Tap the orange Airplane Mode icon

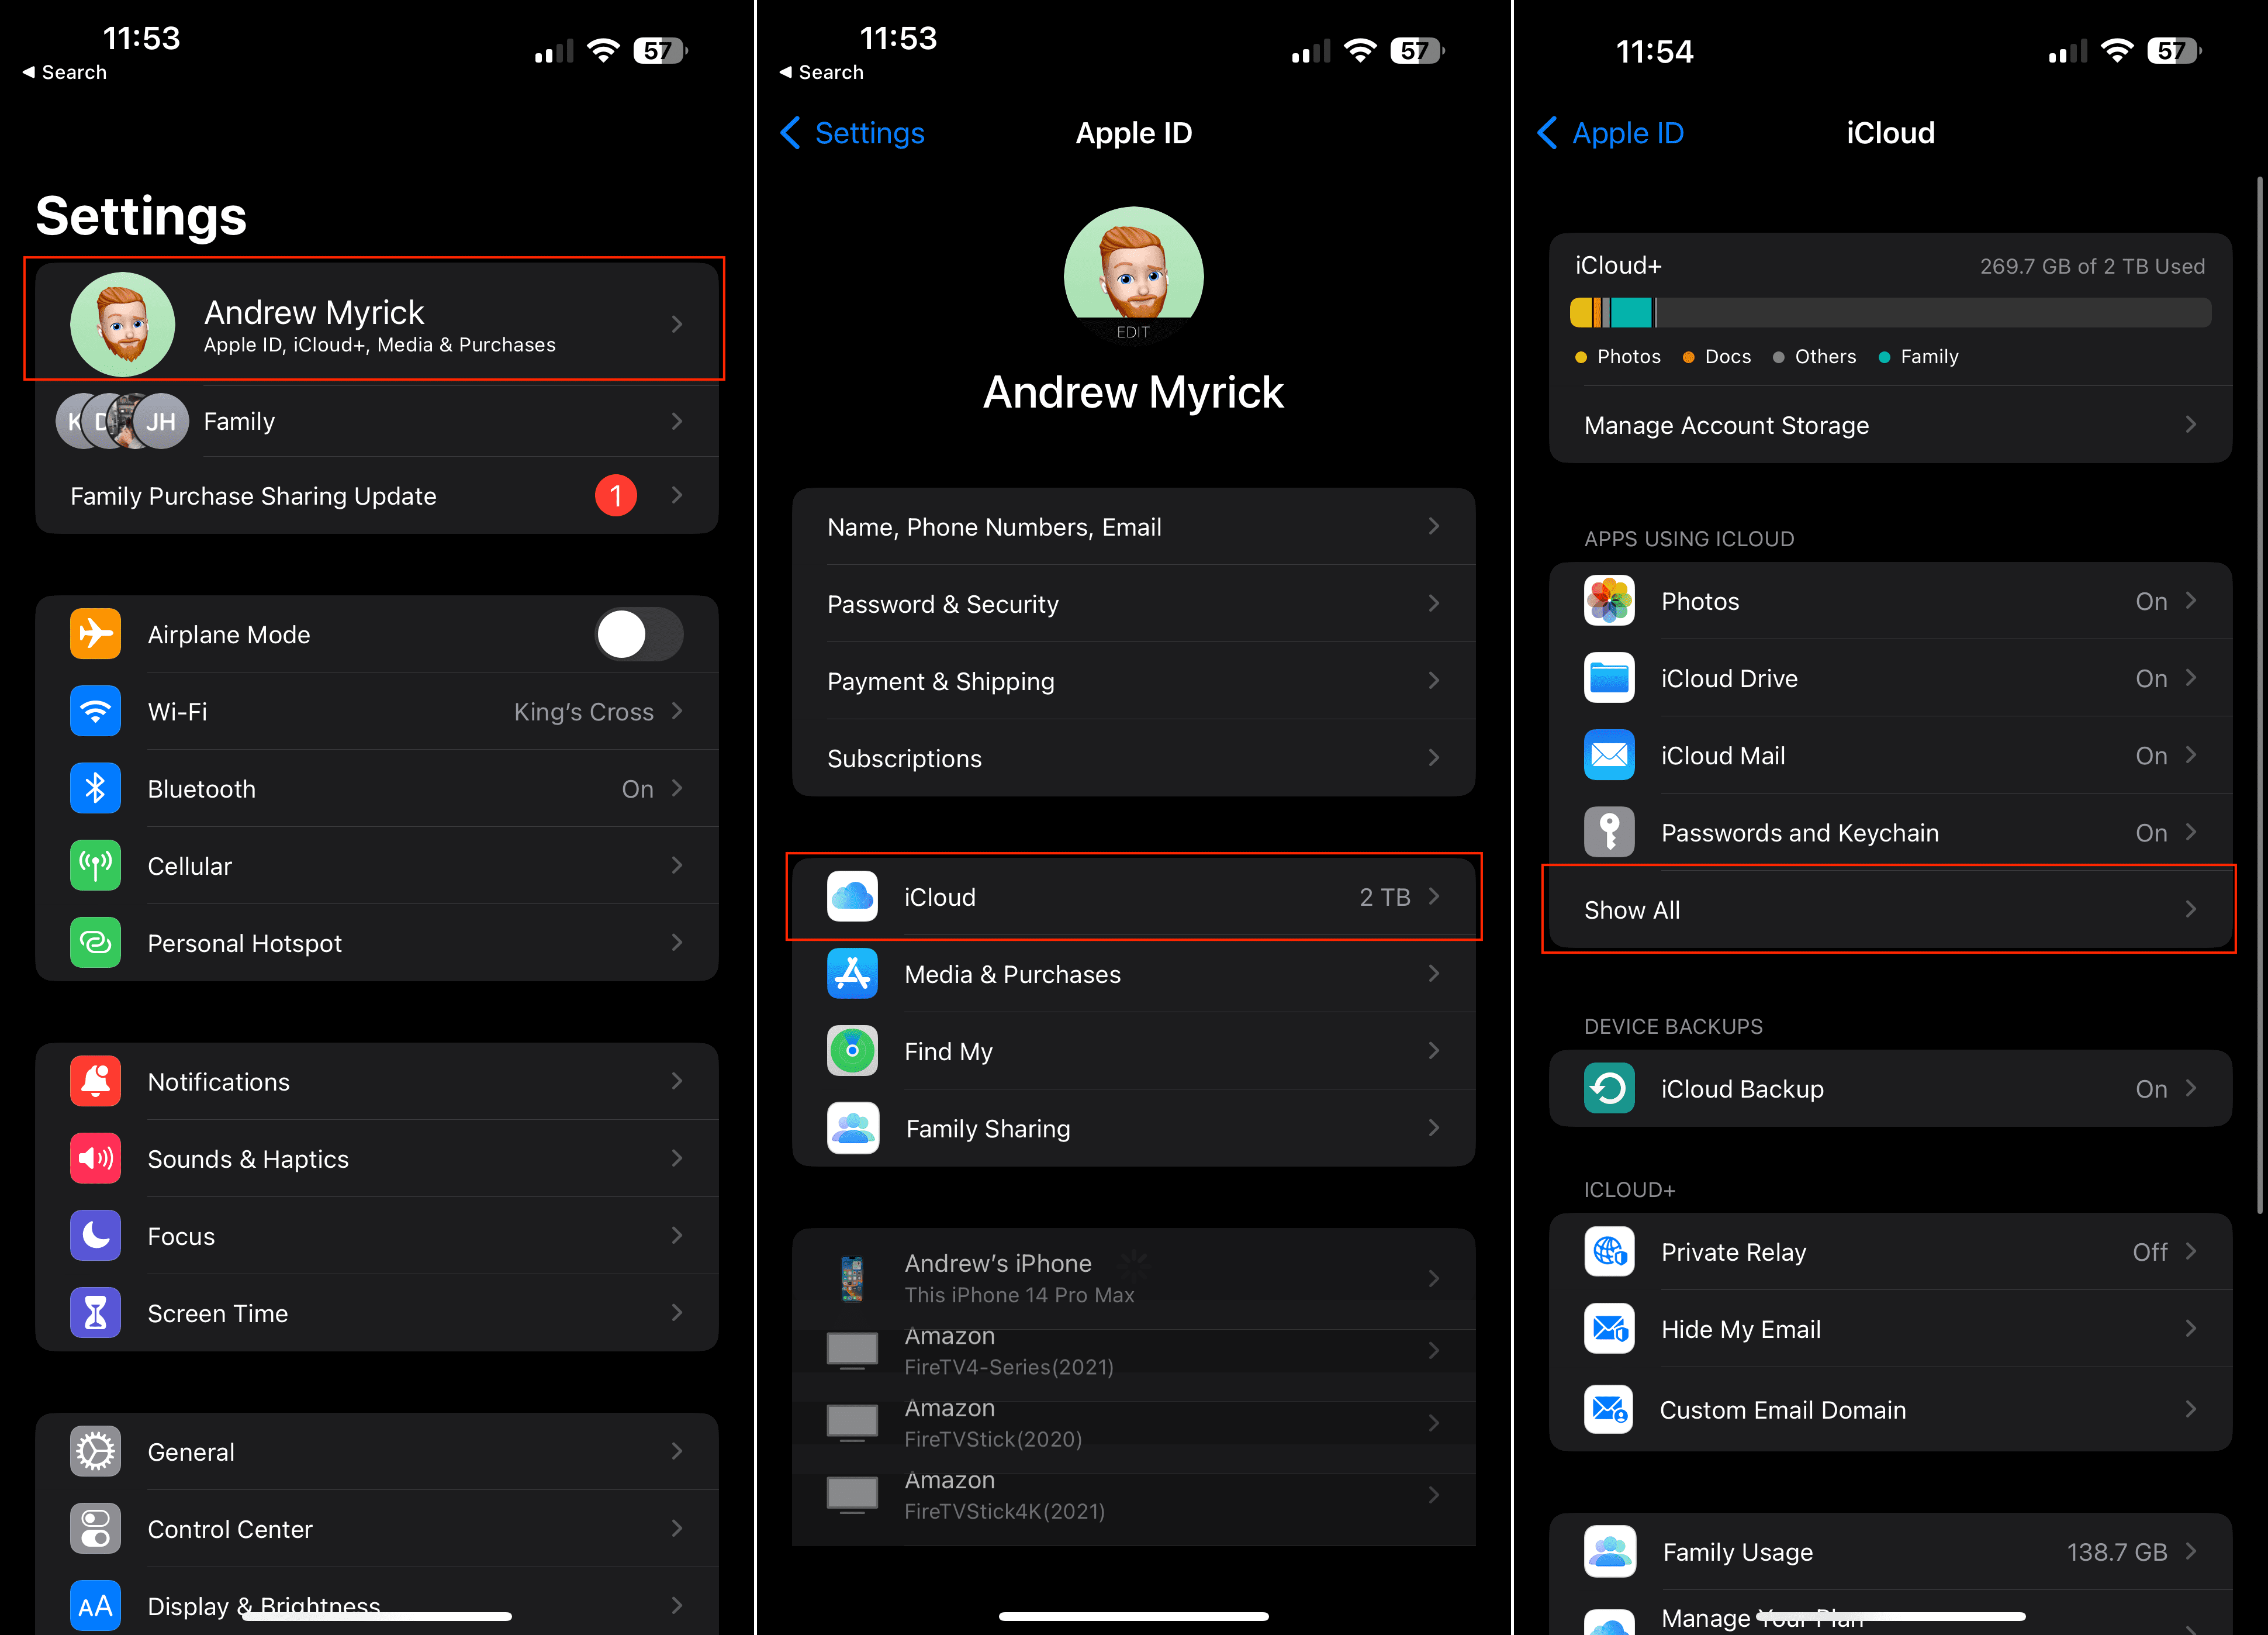click(95, 634)
